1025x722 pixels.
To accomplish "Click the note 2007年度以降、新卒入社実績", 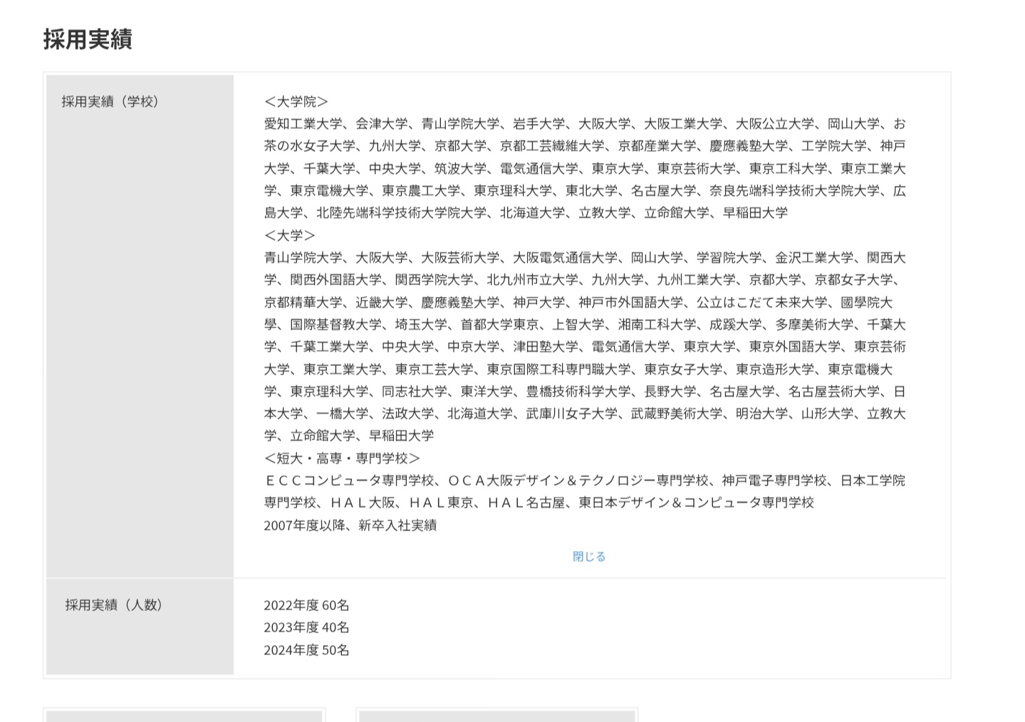I will pos(352,525).
